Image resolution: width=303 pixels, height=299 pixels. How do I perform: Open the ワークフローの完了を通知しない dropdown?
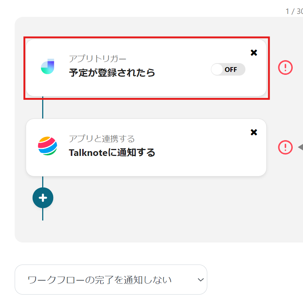click(x=111, y=280)
